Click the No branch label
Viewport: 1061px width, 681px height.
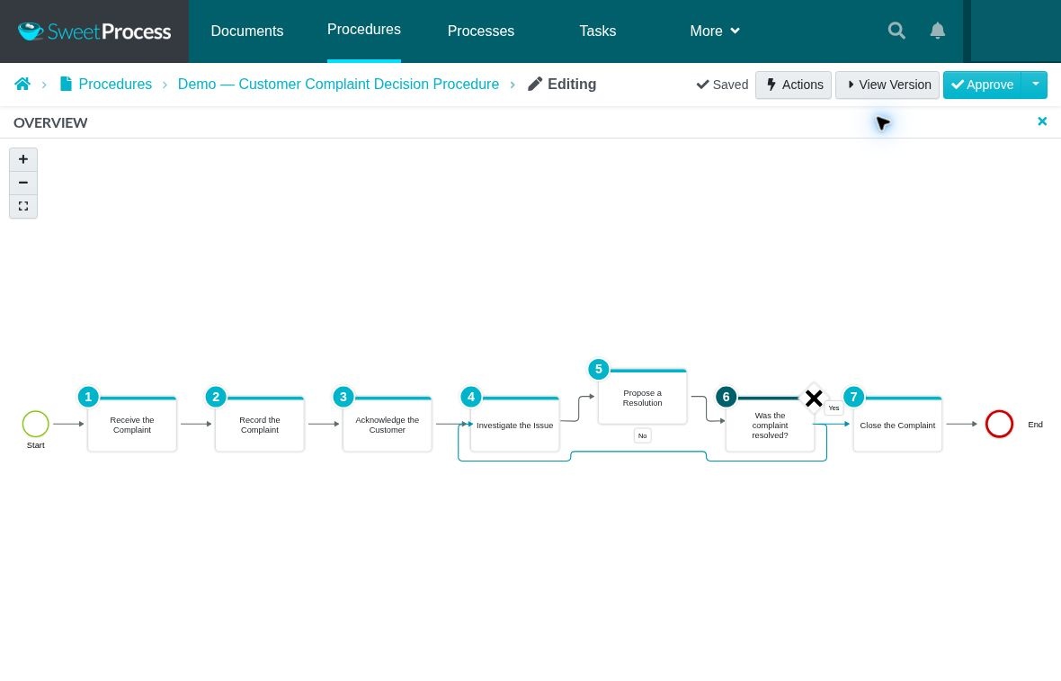[x=642, y=435]
